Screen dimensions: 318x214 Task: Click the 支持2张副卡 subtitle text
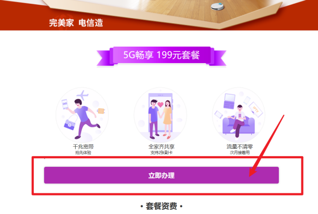coord(162,153)
